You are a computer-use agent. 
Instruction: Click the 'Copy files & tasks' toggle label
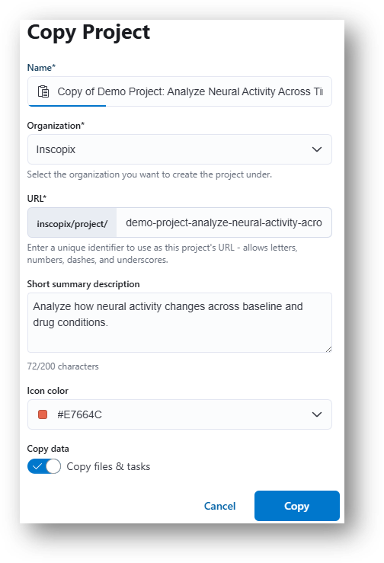[x=108, y=467]
